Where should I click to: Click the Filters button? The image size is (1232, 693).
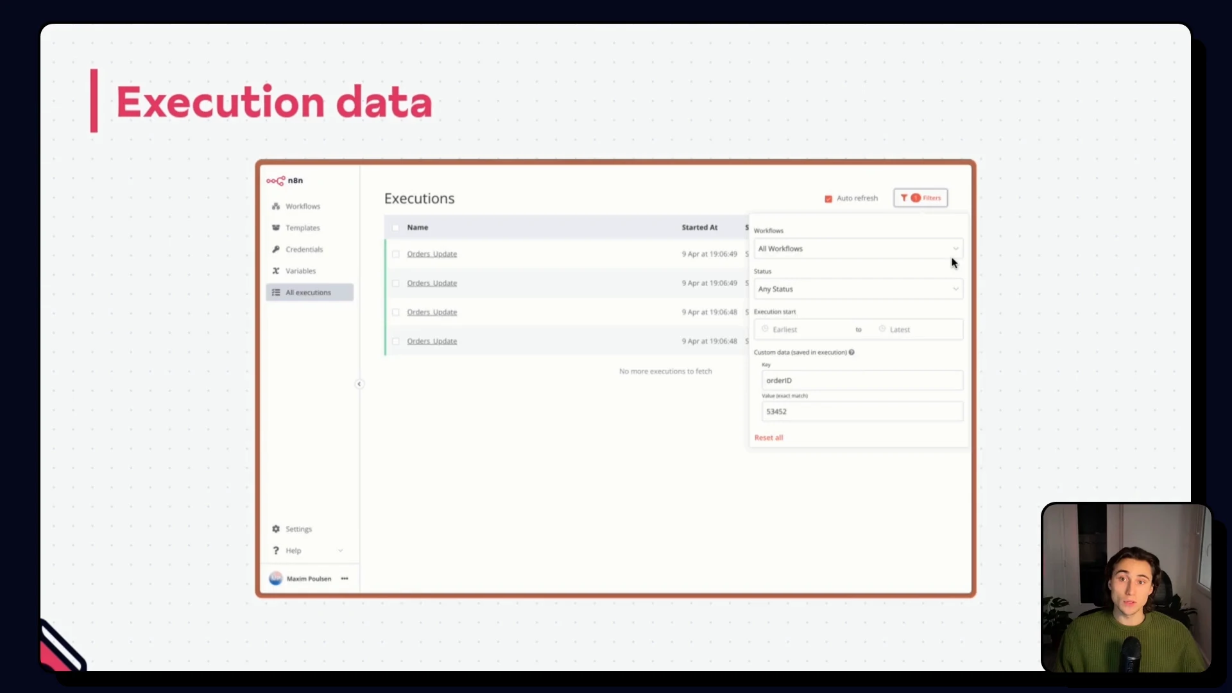coord(921,198)
